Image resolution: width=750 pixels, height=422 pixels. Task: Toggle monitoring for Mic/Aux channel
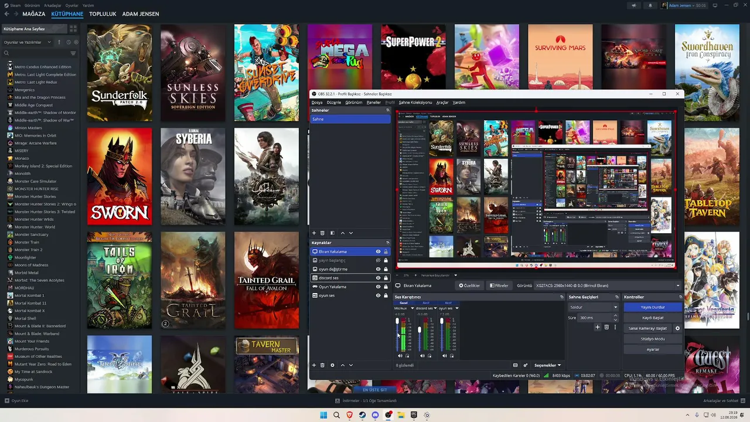(x=407, y=356)
